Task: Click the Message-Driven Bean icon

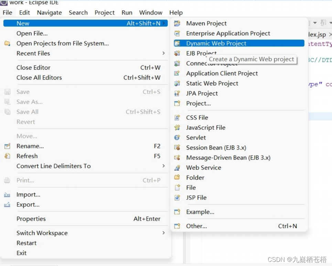Action: coord(177,158)
